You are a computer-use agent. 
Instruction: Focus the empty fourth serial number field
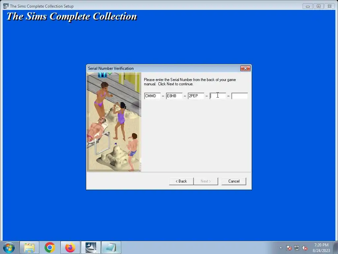[x=218, y=96]
